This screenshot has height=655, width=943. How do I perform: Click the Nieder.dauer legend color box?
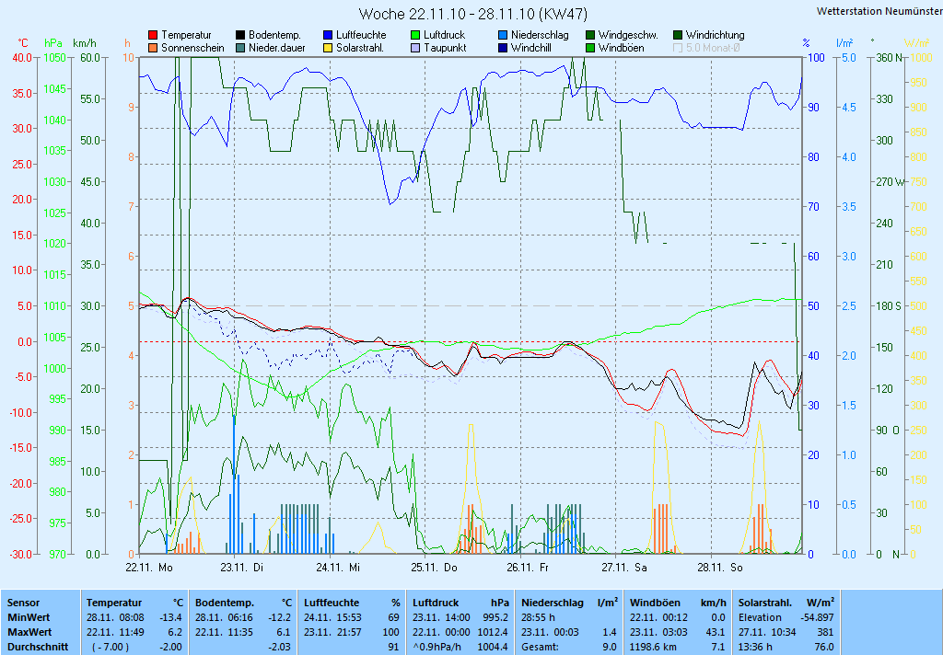(240, 48)
